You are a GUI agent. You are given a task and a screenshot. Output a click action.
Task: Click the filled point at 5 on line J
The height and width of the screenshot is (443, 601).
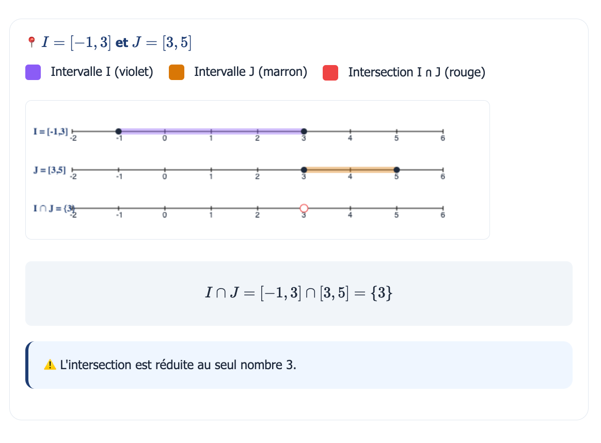click(x=397, y=170)
